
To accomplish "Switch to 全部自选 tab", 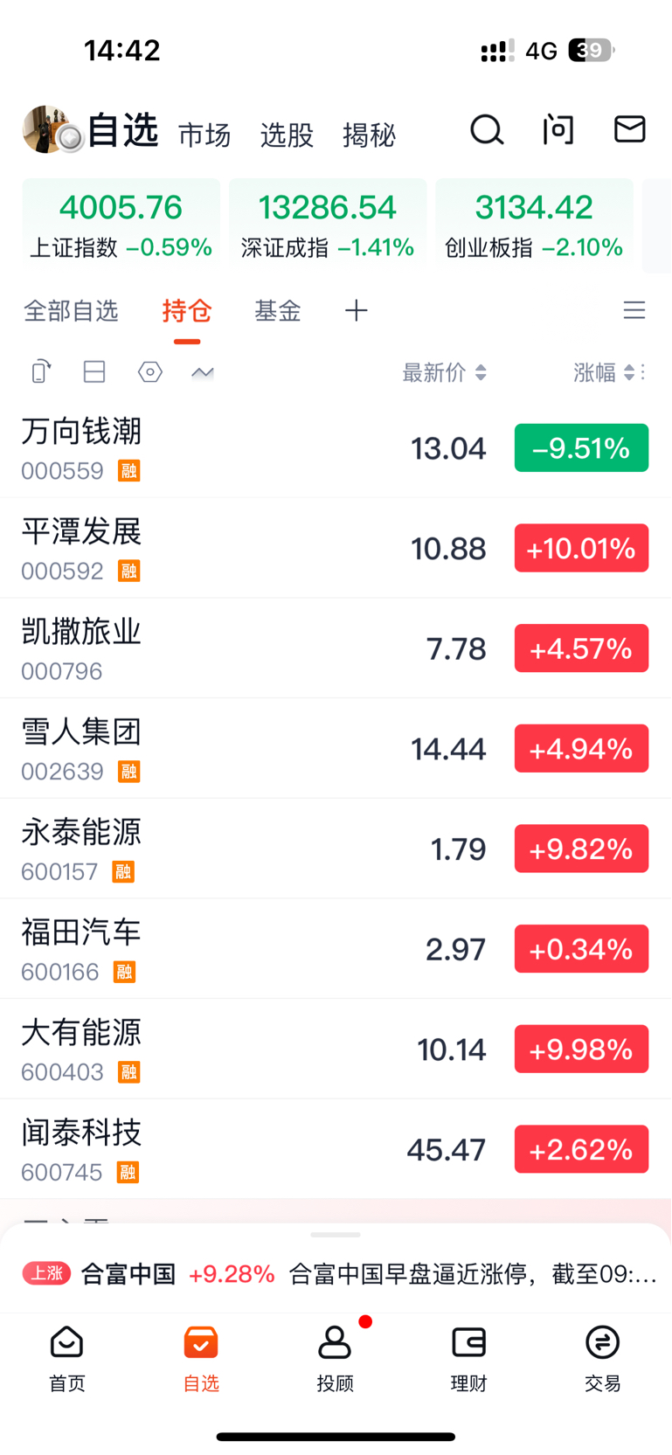I will pyautogui.click(x=71, y=311).
